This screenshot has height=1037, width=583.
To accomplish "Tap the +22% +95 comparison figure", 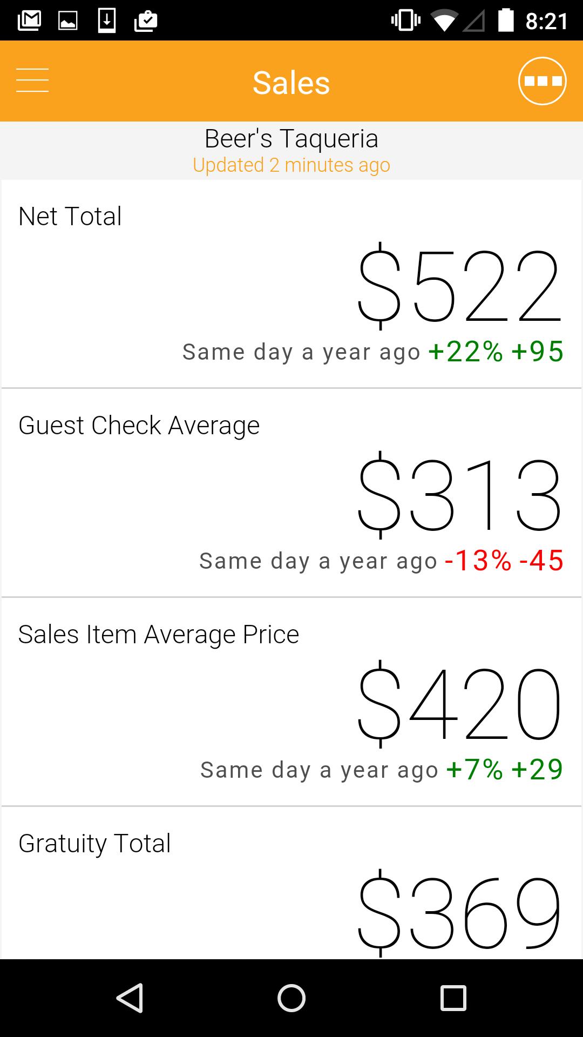I will pyautogui.click(x=496, y=352).
